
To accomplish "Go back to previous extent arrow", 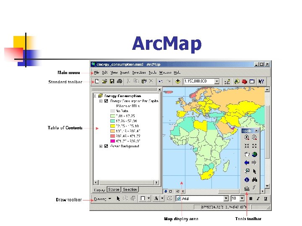I will pyautogui.click(x=247, y=162).
